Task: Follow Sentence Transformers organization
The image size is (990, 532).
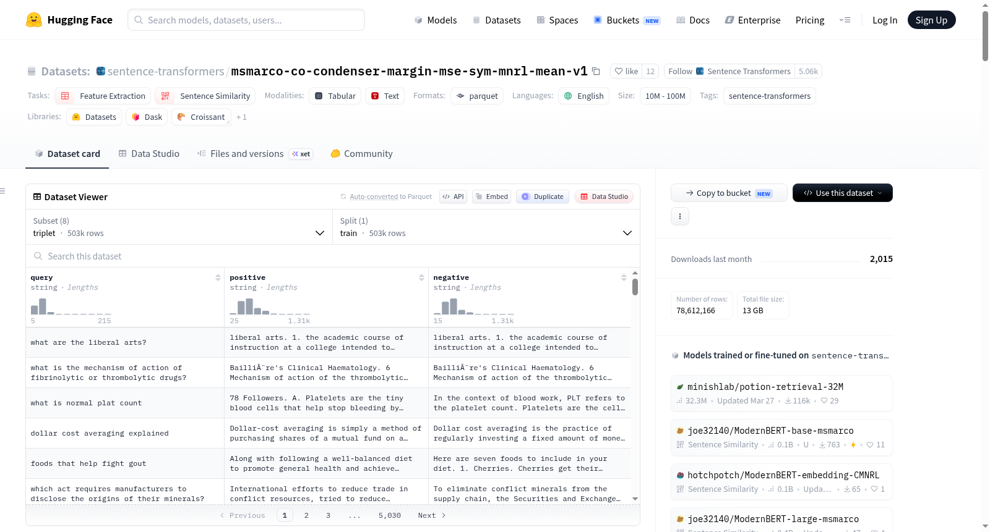Action: click(x=729, y=71)
